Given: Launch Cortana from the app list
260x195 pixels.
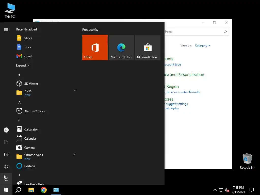Looking at the screenshot, I should point(46,166).
